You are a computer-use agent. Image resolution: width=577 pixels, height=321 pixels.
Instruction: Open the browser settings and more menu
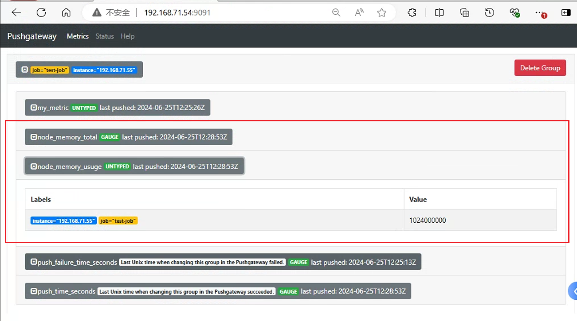(x=541, y=13)
